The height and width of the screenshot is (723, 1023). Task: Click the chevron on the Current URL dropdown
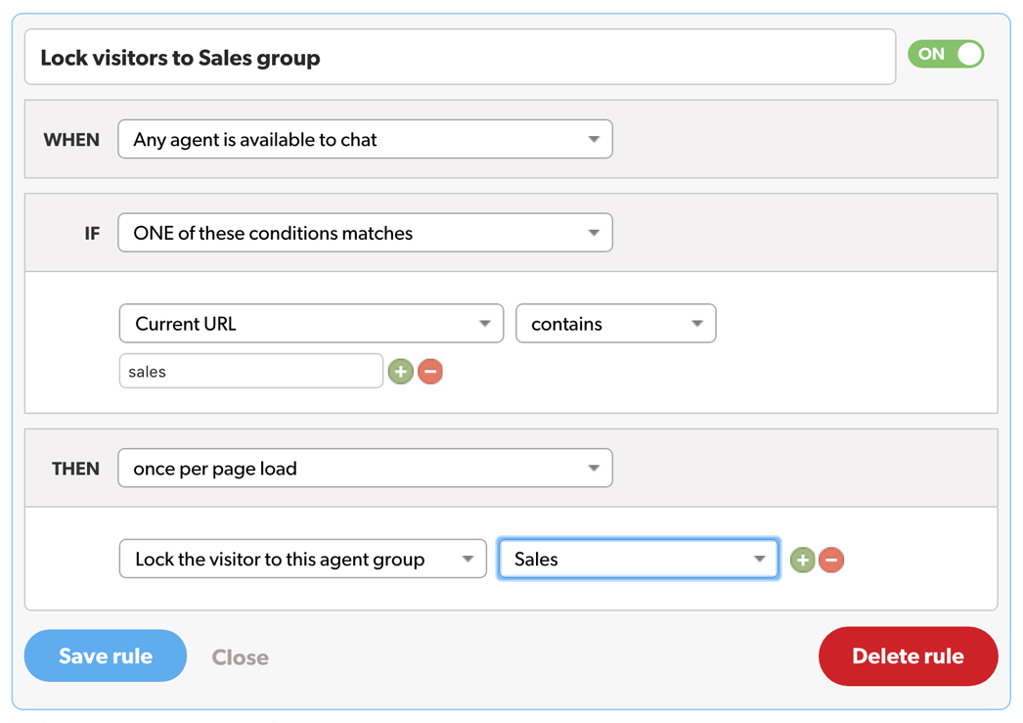pos(484,323)
